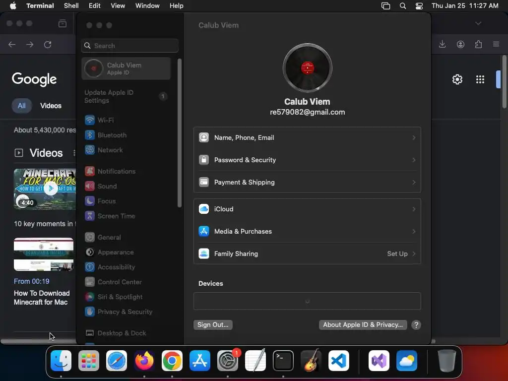Viewport: 508px width, 381px height.
Task: Open the Edit menu
Action: 95,6
